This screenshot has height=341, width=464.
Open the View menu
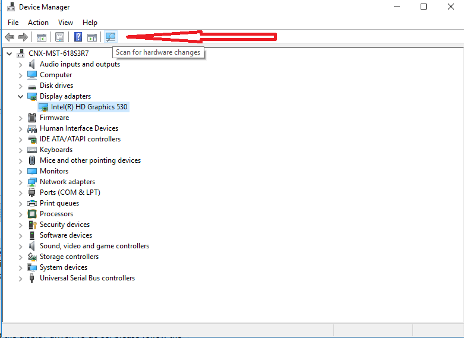[x=65, y=23]
